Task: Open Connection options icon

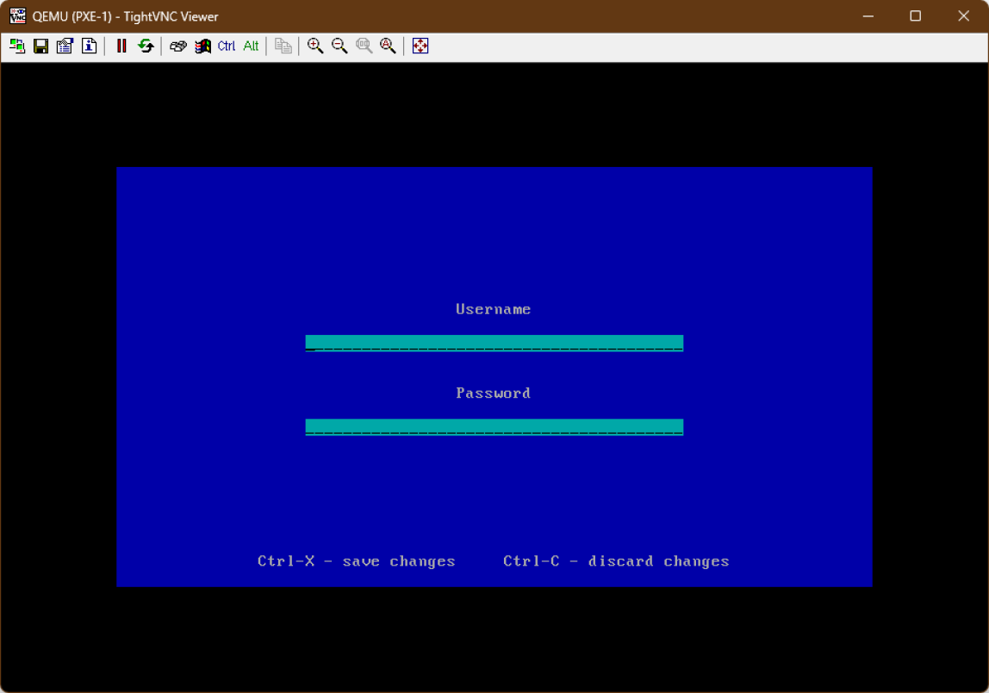Action: (65, 46)
